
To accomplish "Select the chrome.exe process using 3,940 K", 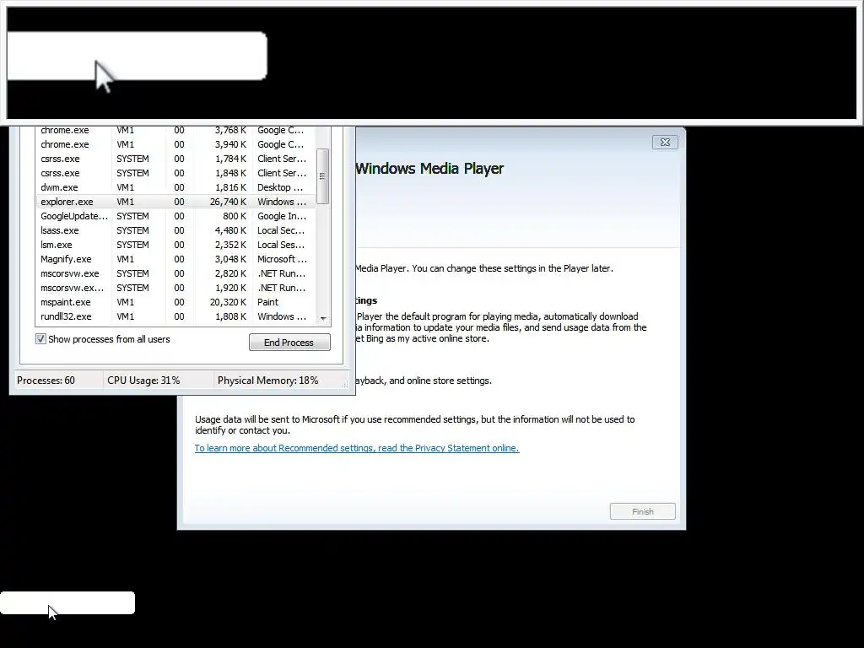I will (176, 144).
